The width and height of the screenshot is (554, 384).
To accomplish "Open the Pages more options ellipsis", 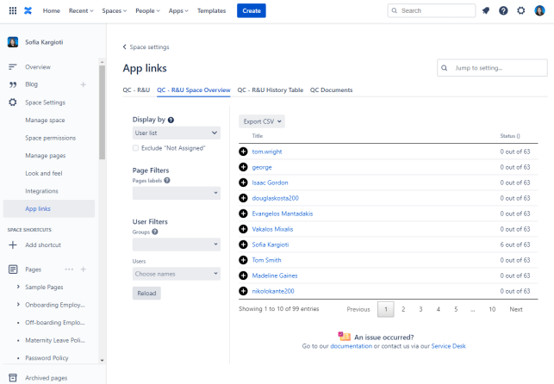I will click(69, 269).
